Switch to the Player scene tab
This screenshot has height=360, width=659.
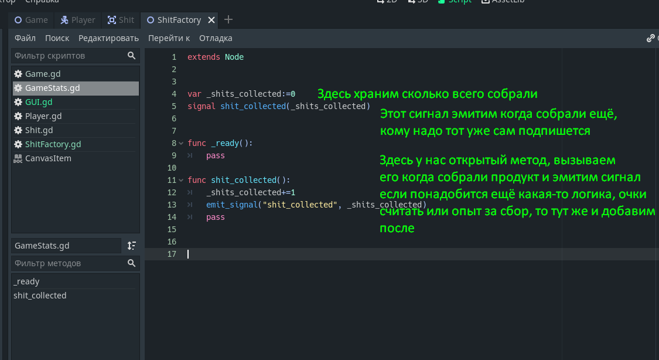(78, 20)
